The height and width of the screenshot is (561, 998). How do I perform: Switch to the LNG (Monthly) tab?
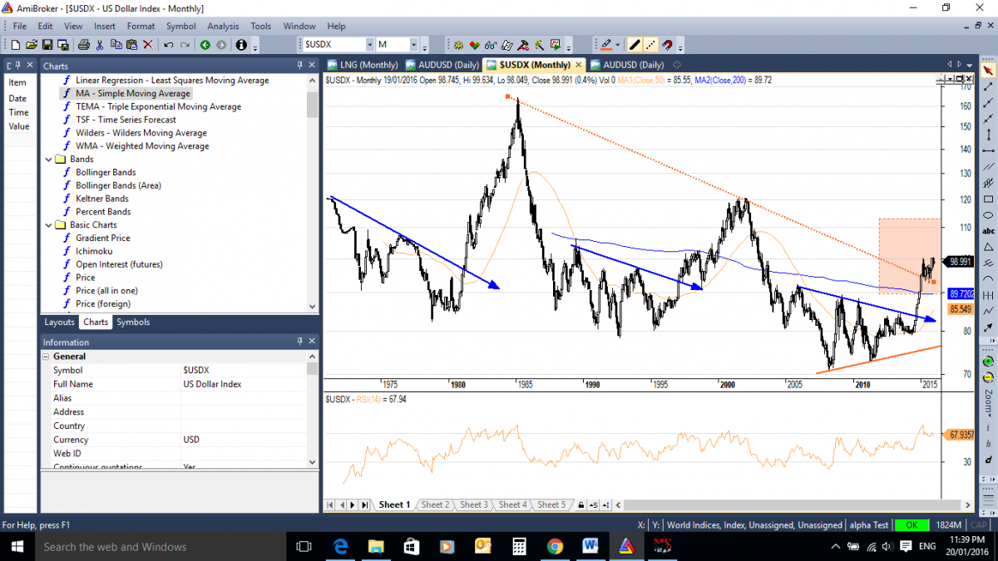pos(362,65)
